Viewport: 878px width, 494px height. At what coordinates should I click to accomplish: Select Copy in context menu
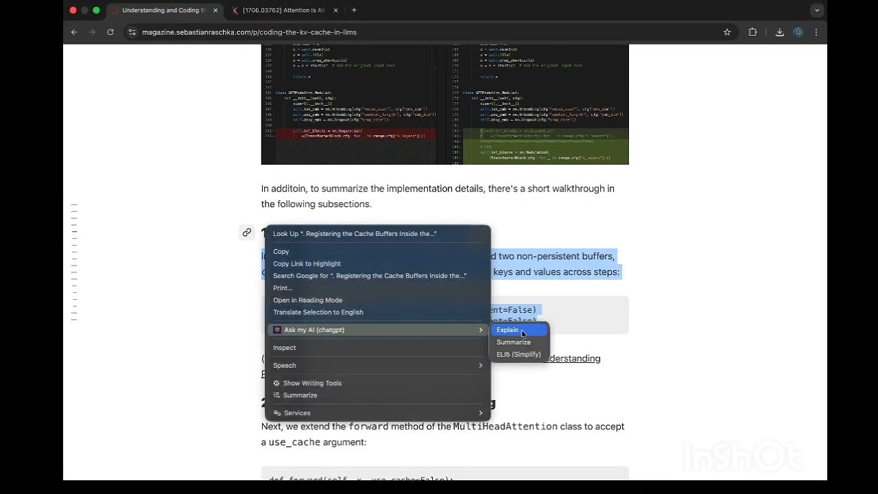coord(378,252)
